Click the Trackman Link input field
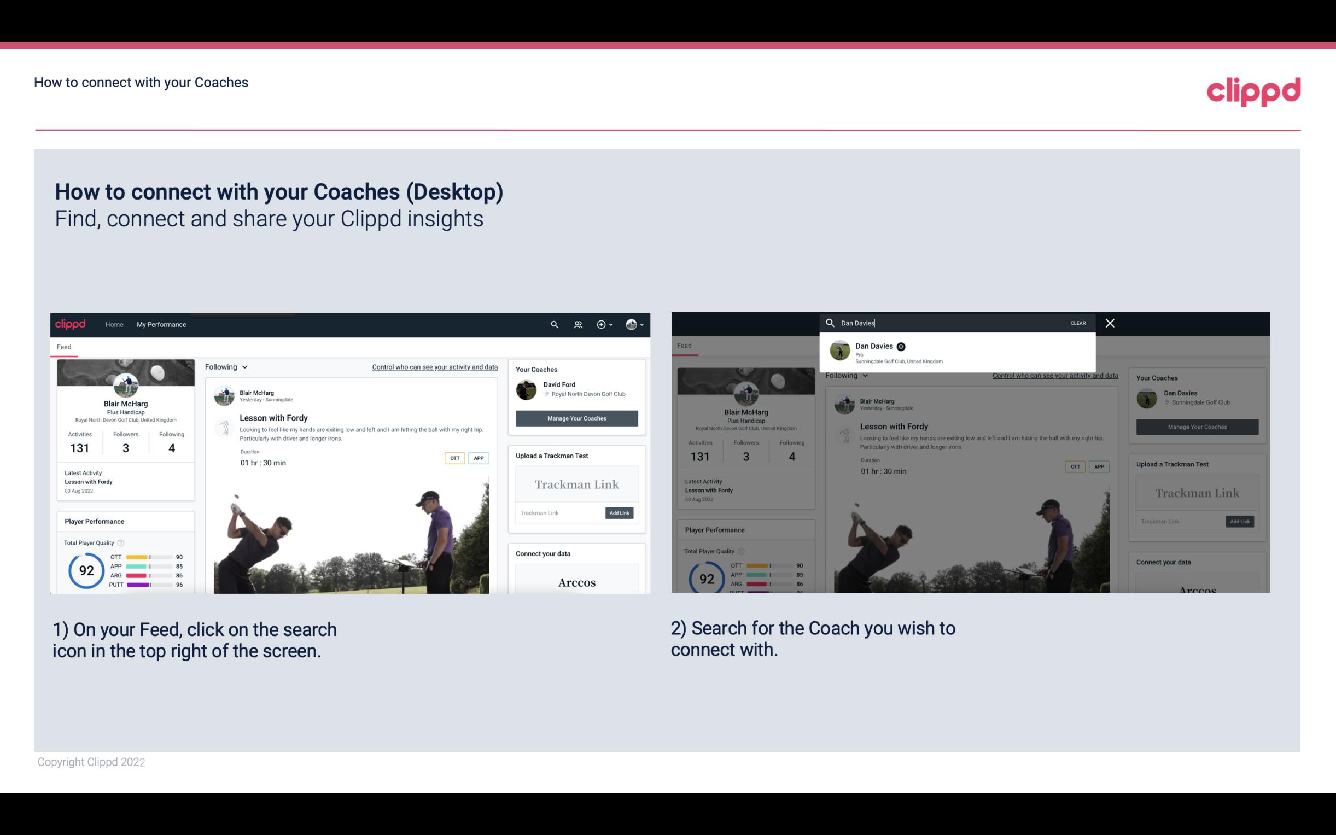1336x835 pixels. tap(558, 513)
